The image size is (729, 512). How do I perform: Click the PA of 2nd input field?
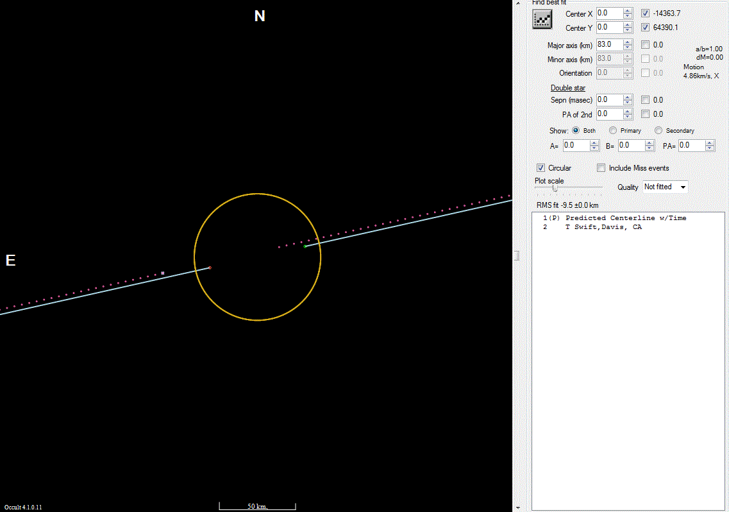coord(610,114)
